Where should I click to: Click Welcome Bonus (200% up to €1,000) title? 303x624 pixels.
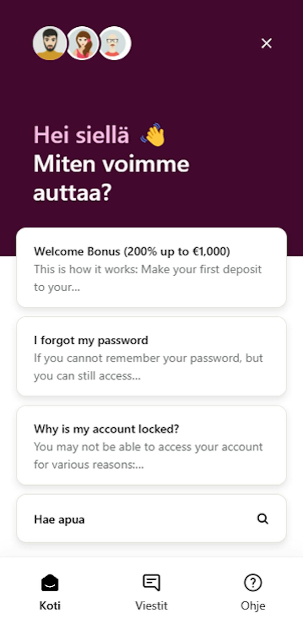click(132, 251)
